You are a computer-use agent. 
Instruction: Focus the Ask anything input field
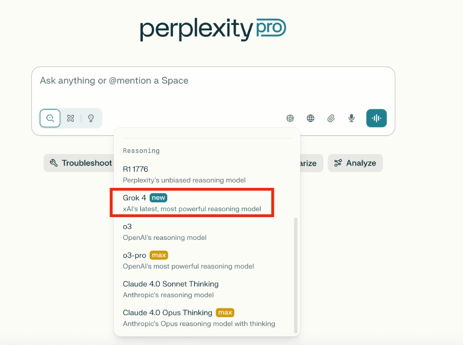coord(213,86)
